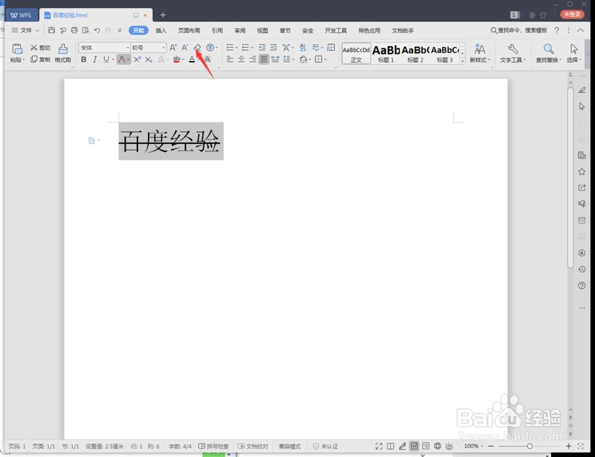
Task: Click the clear formatting eraser icon
Action: pos(198,48)
